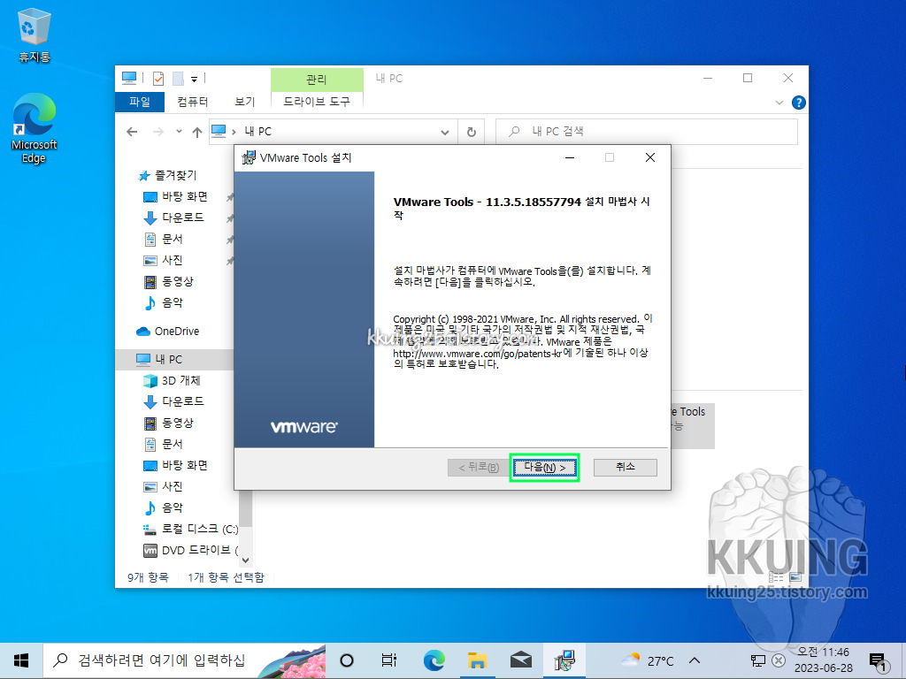Expand the ribbon chevron
906x679 pixels.
click(x=779, y=103)
